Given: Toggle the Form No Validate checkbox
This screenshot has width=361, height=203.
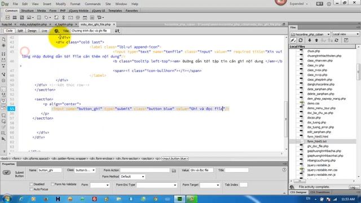Looking at the screenshot, I should click(52, 184).
